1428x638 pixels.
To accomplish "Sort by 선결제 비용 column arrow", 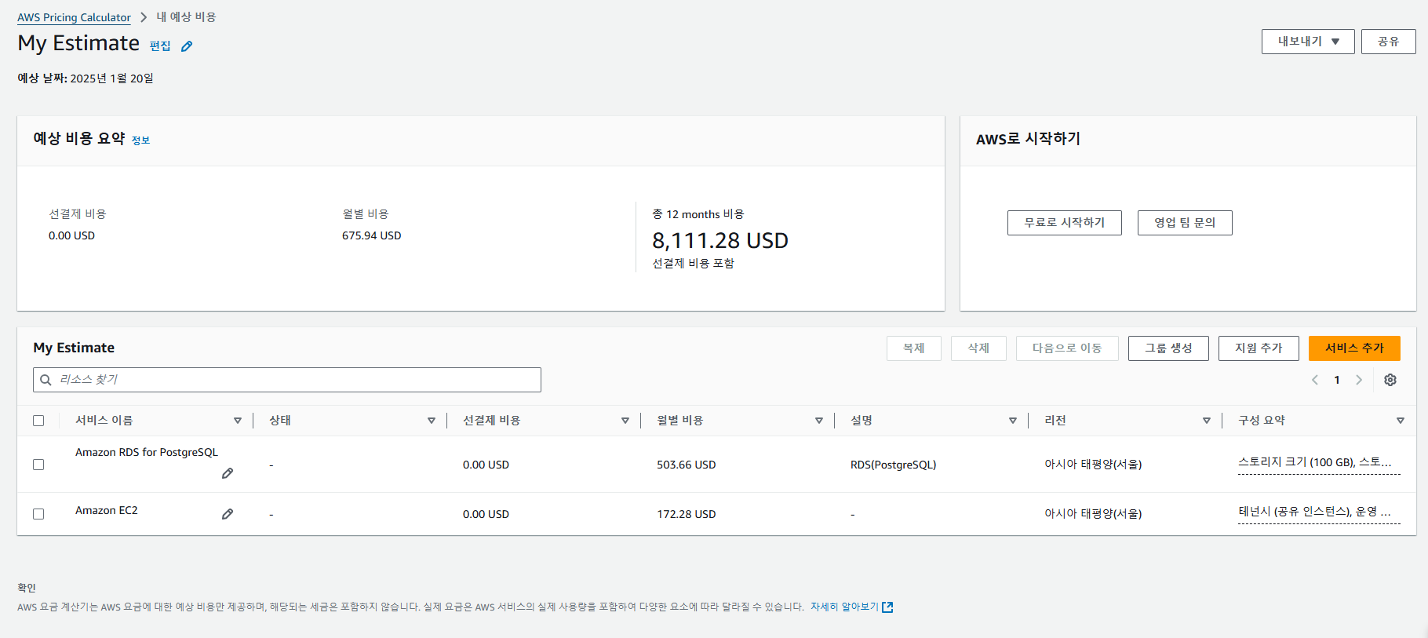I will tap(625, 421).
